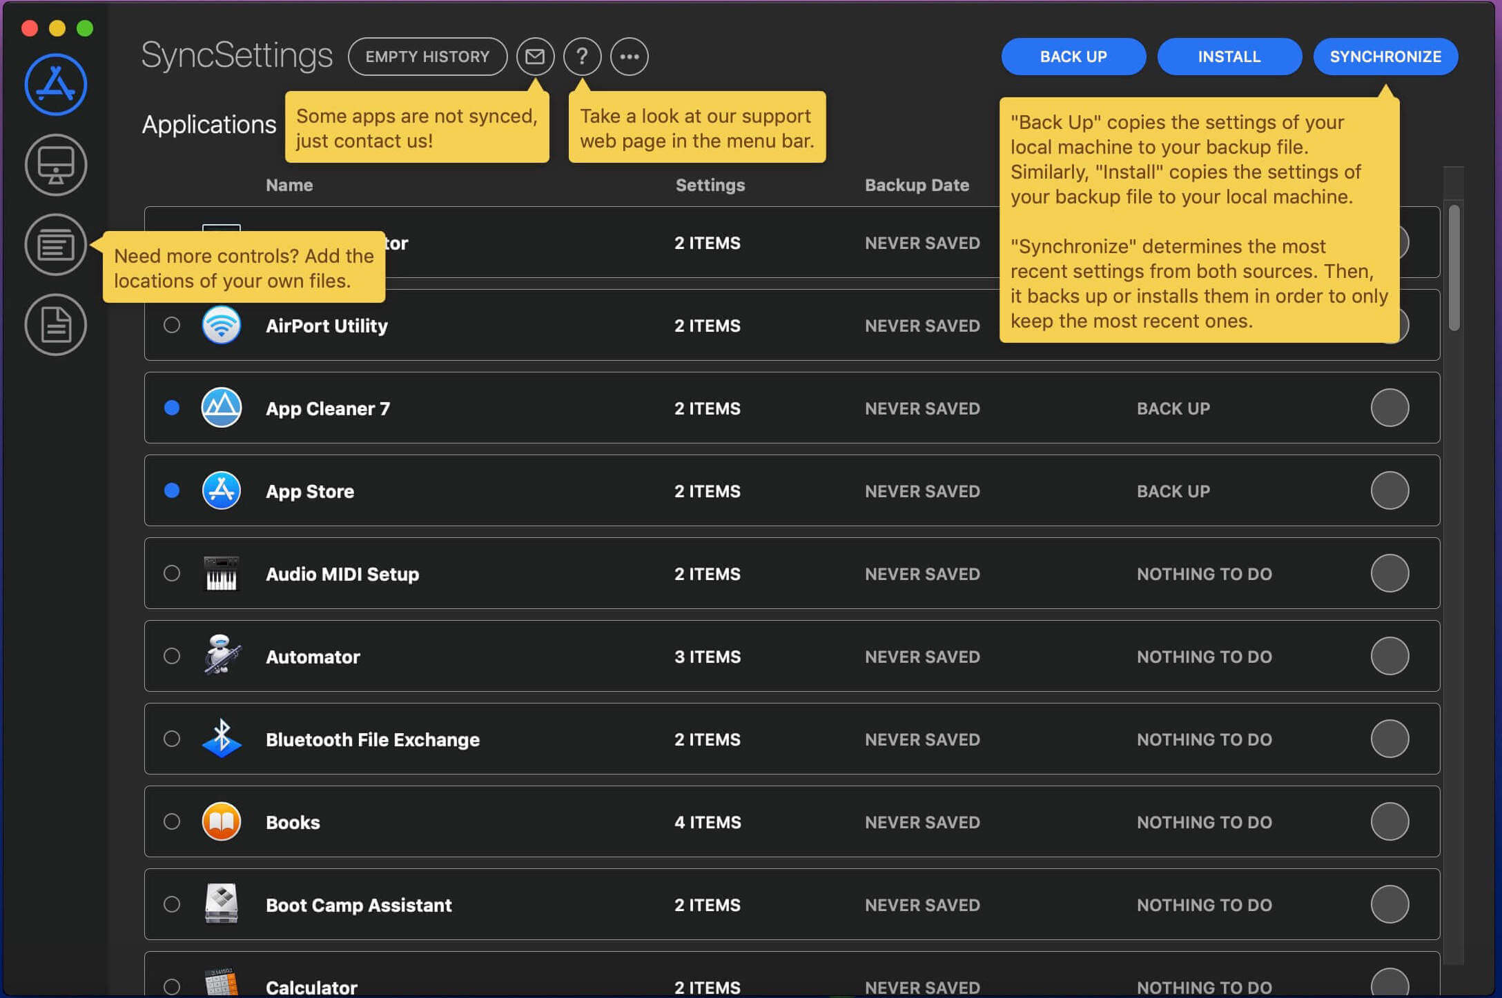Click the Books app icon
This screenshot has width=1502, height=998.
[221, 821]
